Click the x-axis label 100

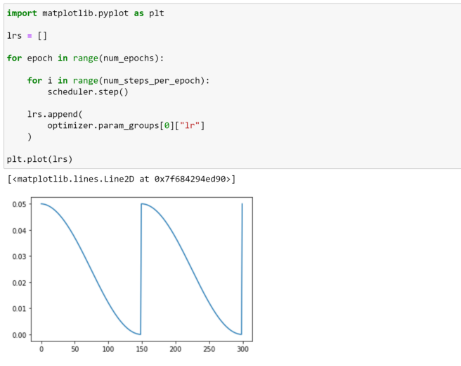[108, 349]
